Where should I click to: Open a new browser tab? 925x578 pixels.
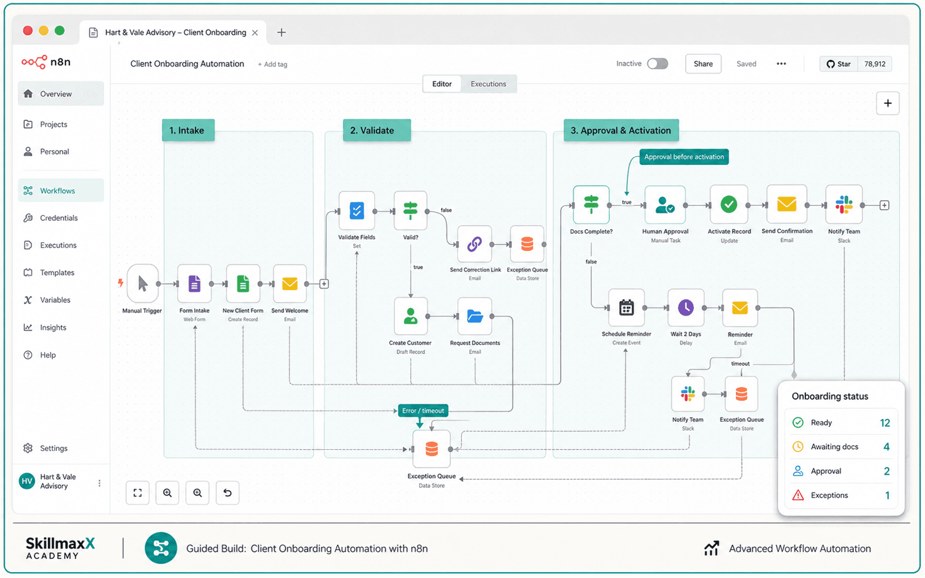(x=282, y=32)
